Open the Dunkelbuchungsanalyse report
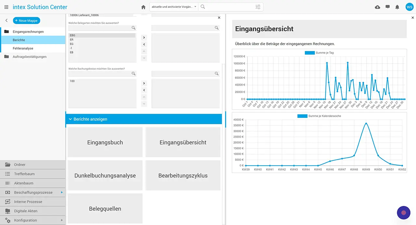 coord(105,175)
